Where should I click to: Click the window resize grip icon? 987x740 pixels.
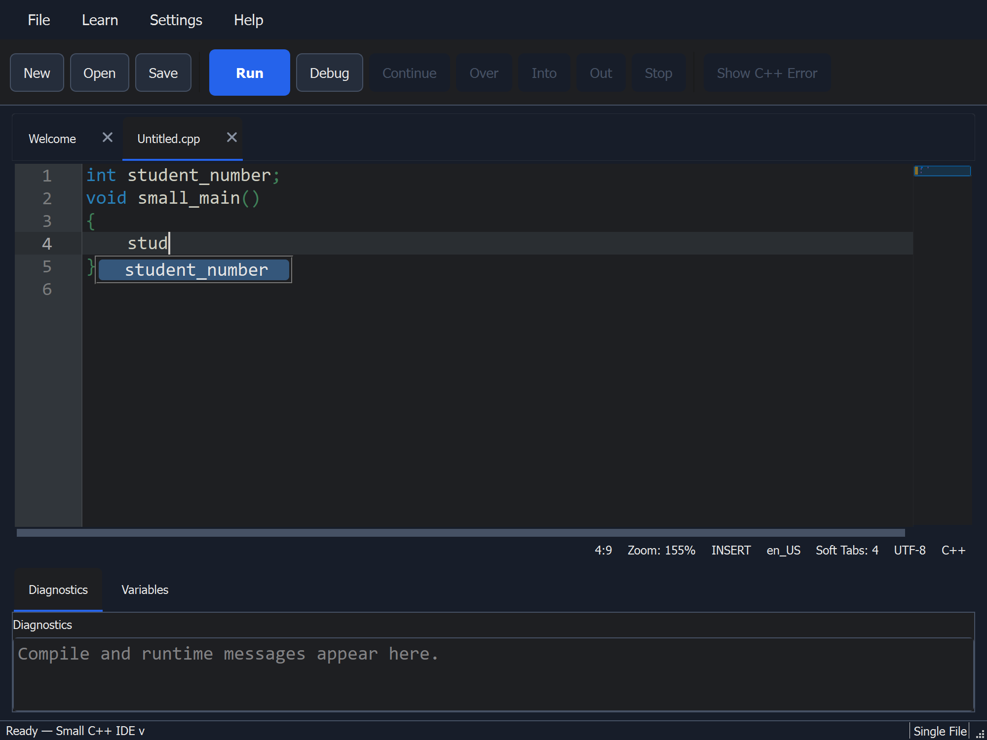[x=980, y=734]
